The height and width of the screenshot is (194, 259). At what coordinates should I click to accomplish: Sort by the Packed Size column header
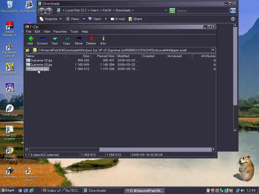click(103, 56)
